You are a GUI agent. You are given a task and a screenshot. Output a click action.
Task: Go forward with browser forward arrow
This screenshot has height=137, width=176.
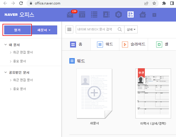coord(13,3)
